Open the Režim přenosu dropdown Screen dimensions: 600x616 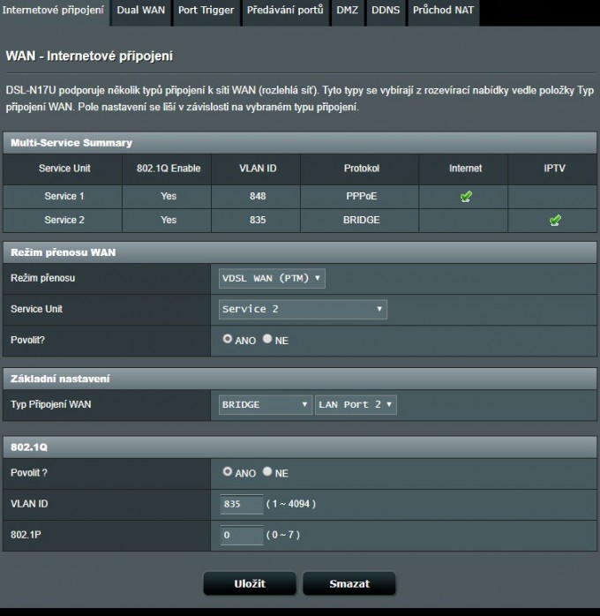(x=272, y=279)
